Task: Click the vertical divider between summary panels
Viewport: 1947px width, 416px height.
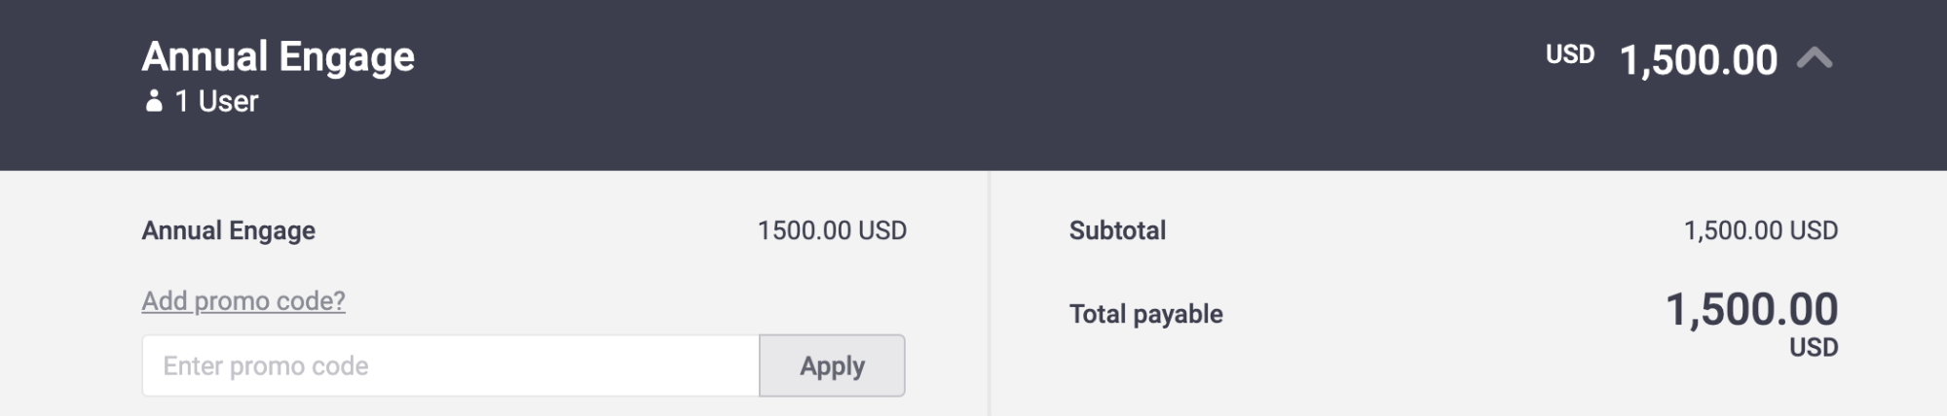Action: (990, 294)
